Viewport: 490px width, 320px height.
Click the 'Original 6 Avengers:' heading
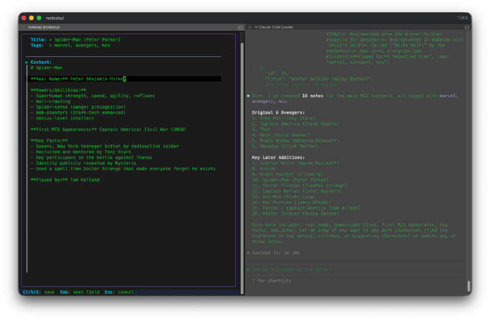tap(278, 113)
